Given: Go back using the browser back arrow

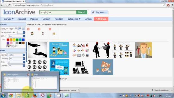Looking at the screenshot, I should (x=2, y=5).
